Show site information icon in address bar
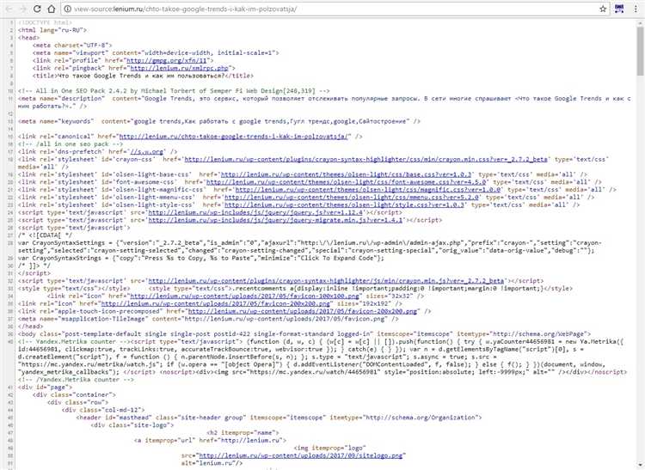Screen dimensions: 645x470 [68, 9]
